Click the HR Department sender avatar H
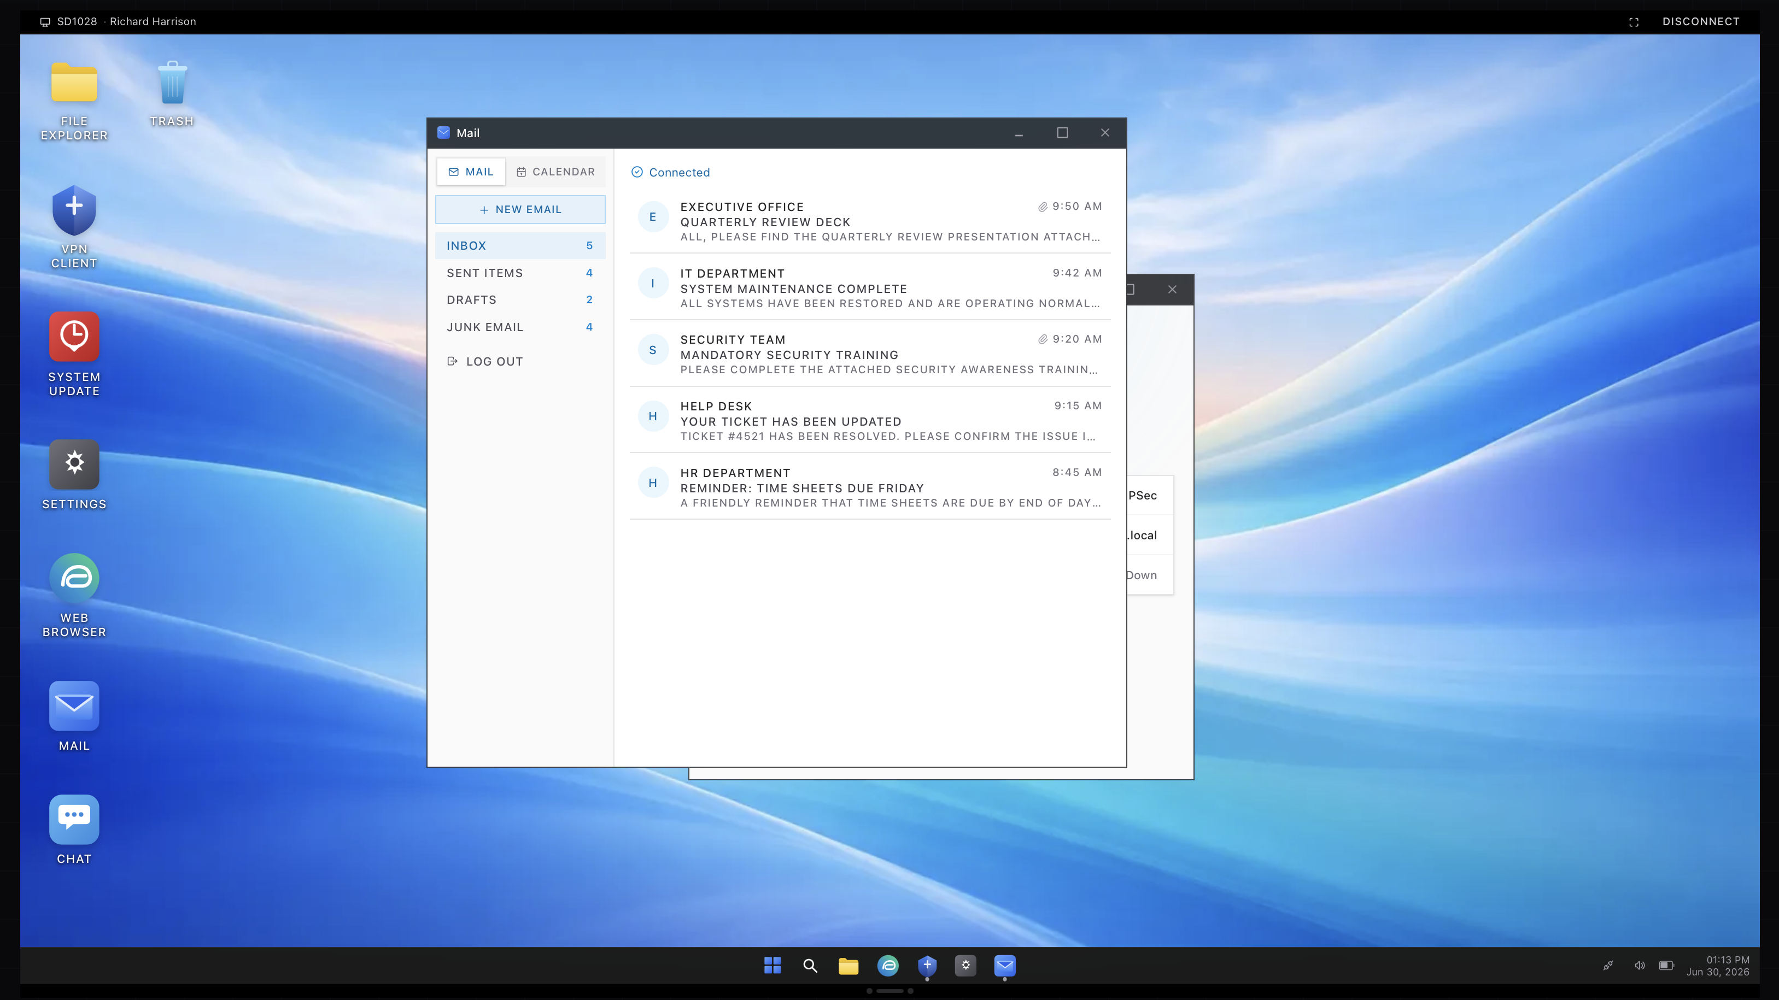This screenshot has height=1000, width=1779. click(x=653, y=483)
